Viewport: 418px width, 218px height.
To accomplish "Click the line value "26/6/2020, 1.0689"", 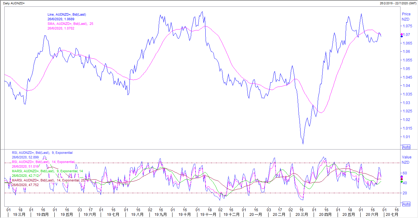I will click(61, 19).
